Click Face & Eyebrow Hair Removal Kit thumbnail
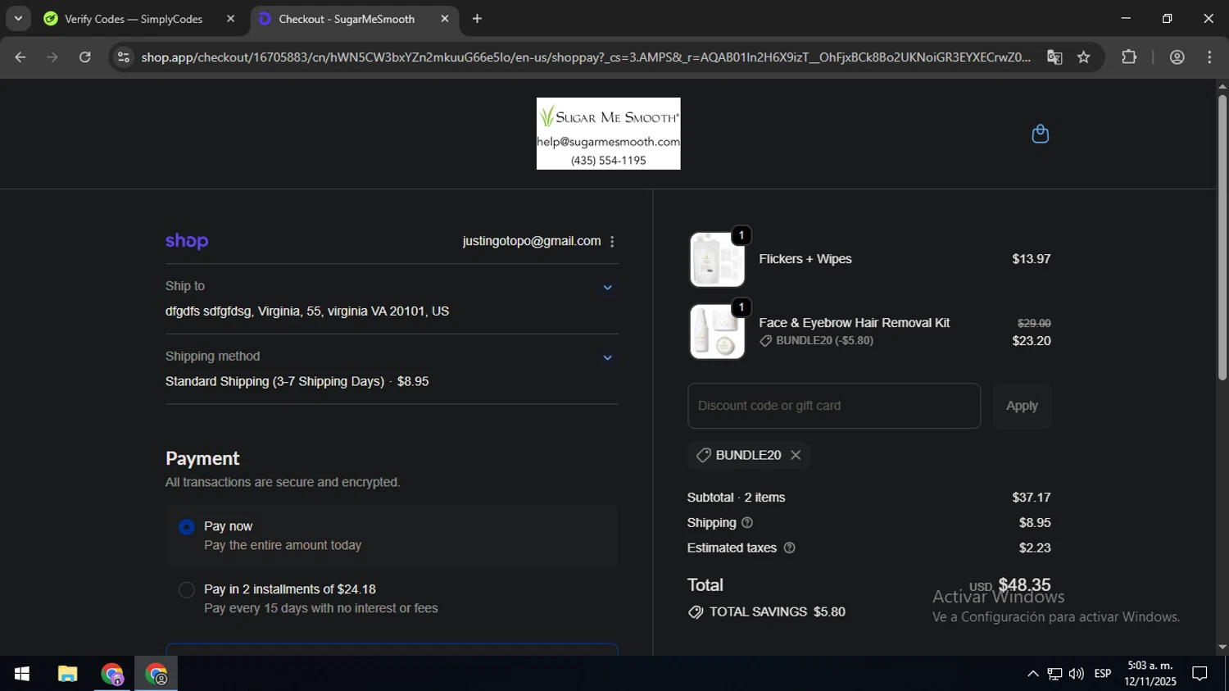 click(717, 332)
